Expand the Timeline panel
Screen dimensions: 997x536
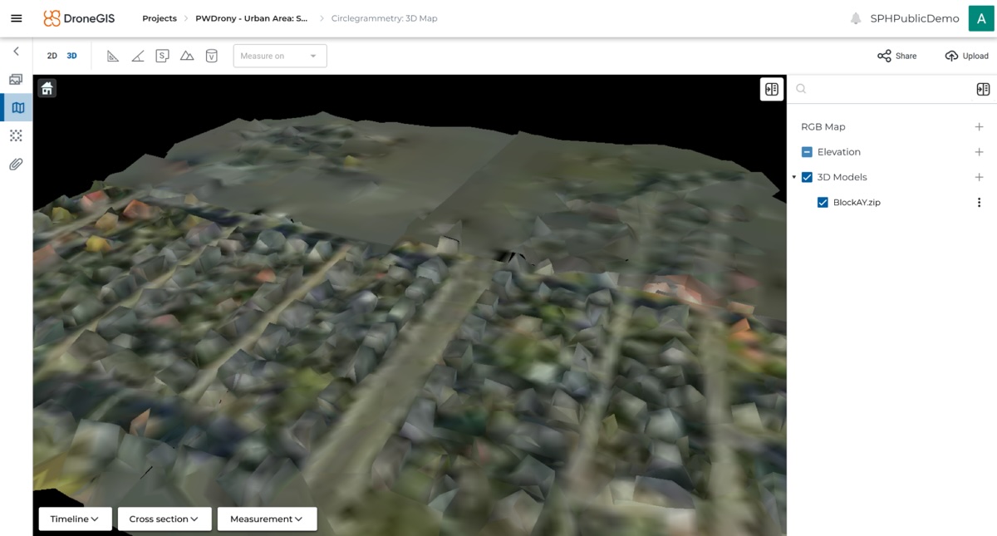click(x=75, y=519)
